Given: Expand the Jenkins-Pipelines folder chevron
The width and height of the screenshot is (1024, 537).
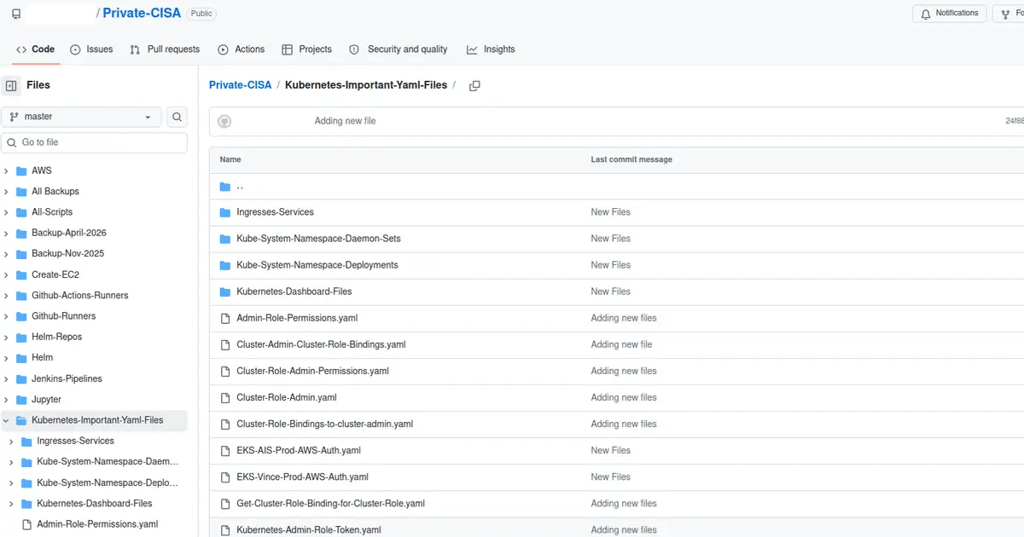Looking at the screenshot, I should pyautogui.click(x=7, y=378).
